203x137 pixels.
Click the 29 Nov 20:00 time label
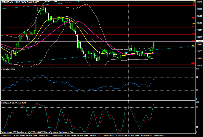tap(121, 136)
